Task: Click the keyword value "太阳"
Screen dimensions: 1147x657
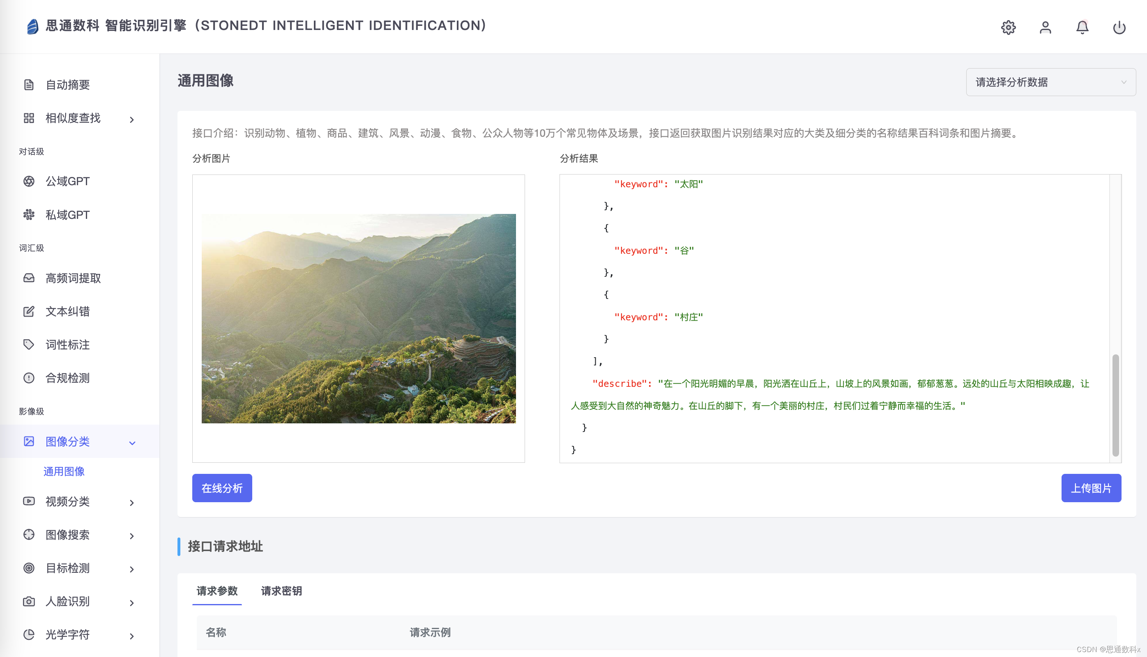Action: pos(689,184)
